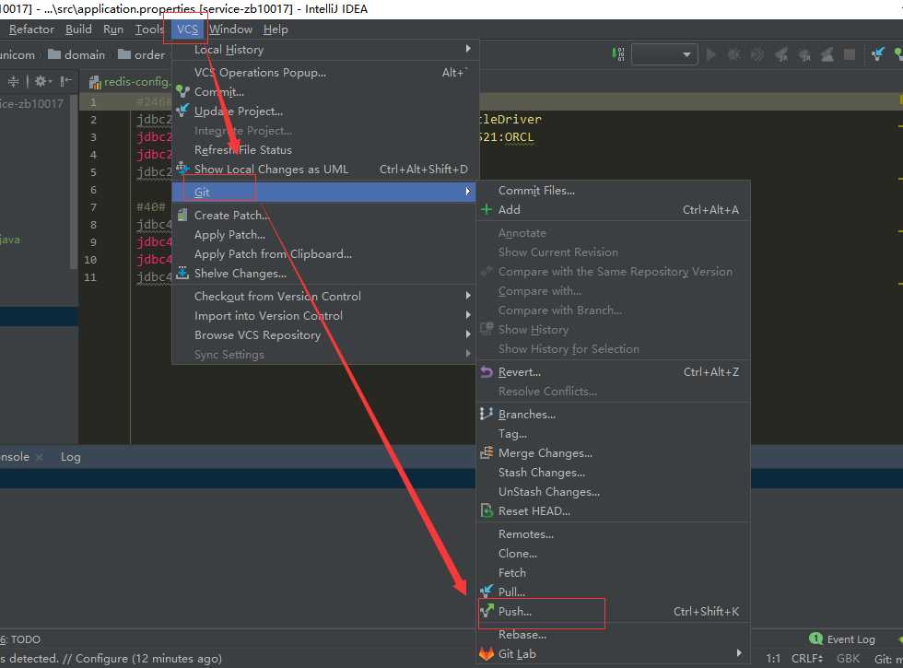903x668 pixels.
Task: Open the redis-config editor tab
Action: pos(130,82)
